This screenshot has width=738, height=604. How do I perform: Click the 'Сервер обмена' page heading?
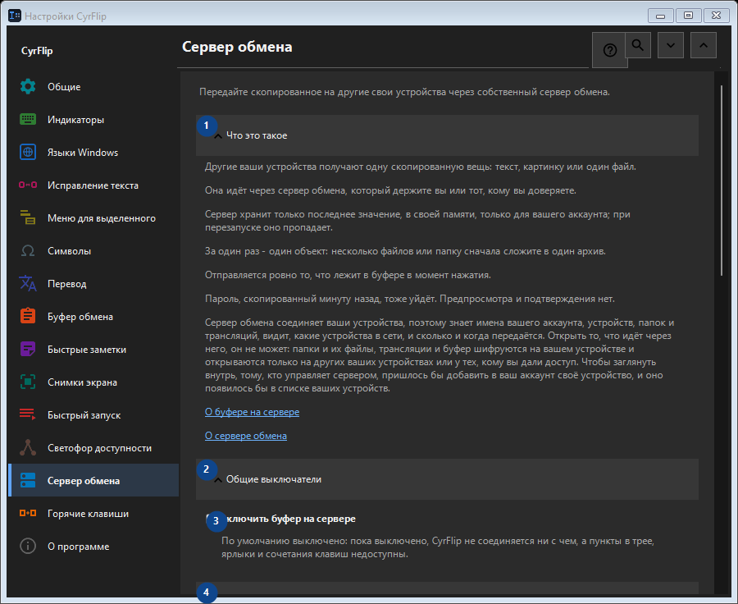(x=237, y=47)
